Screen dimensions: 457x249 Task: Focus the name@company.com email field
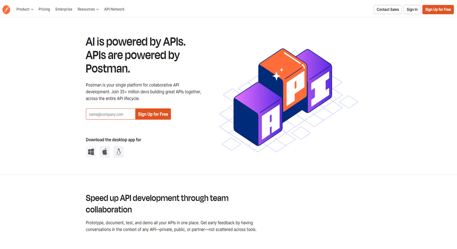tap(111, 114)
